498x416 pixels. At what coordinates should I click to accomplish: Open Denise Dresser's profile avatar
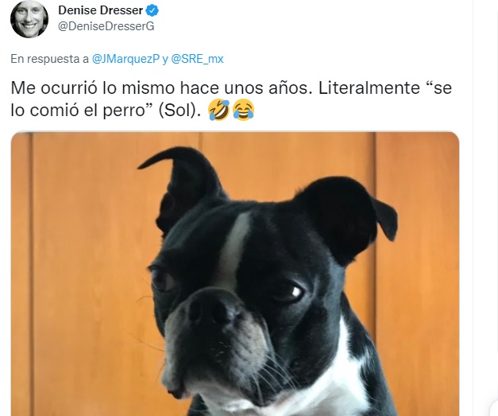pyautogui.click(x=29, y=18)
